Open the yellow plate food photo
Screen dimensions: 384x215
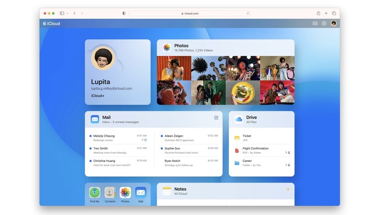coord(243,93)
